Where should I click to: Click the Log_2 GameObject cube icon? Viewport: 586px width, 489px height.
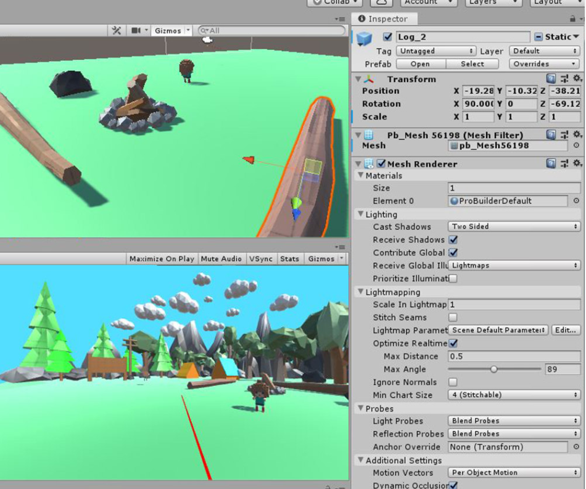(365, 38)
